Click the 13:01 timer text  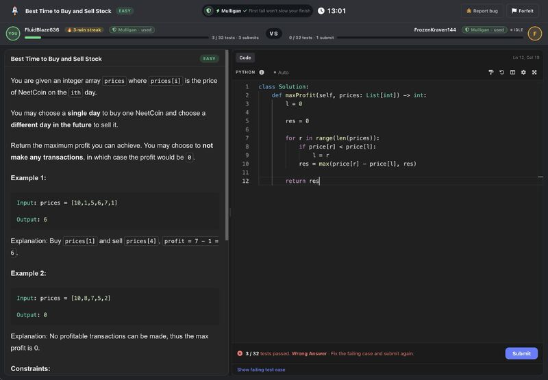point(336,11)
